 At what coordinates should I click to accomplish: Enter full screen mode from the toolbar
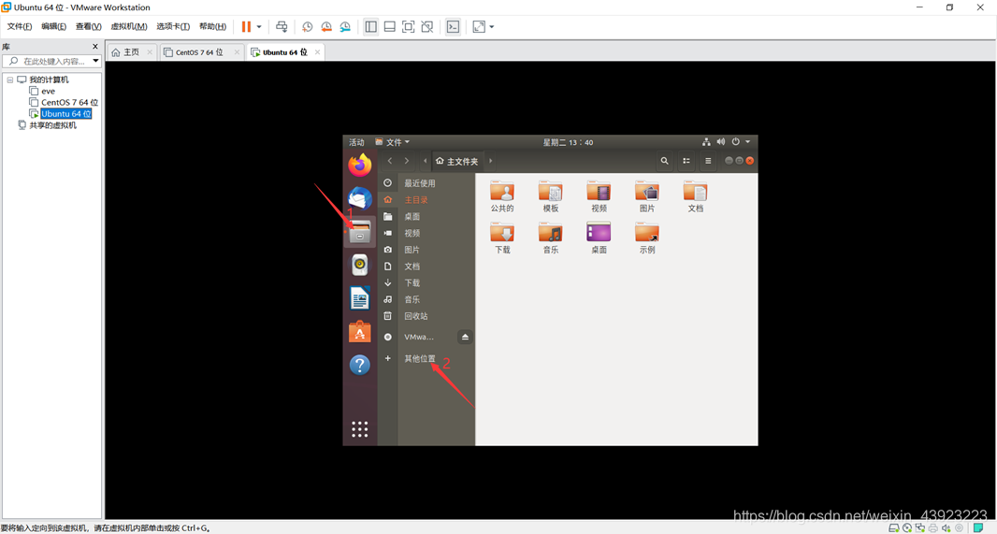tap(408, 27)
